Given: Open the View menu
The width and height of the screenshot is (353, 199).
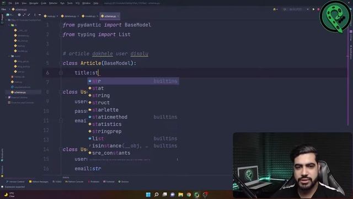Looking at the screenshot, I should (x=24, y=3).
